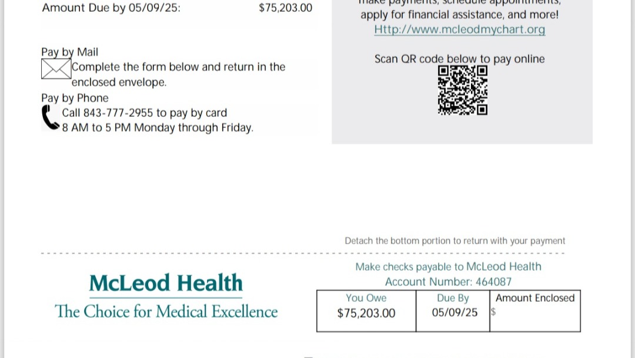Image resolution: width=635 pixels, height=358 pixels.
Task: Click the Scan QR code below text
Action: (x=460, y=59)
